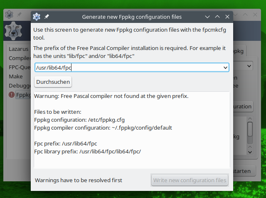Click the sentence about the fpcmkcfg tool
This screenshot has width=266, height=198.
pos(130,34)
